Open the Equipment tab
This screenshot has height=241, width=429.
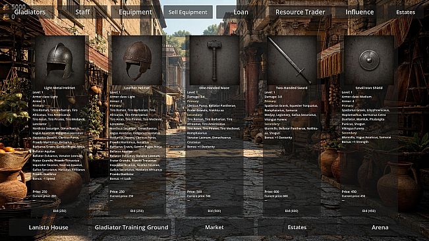tap(135, 12)
